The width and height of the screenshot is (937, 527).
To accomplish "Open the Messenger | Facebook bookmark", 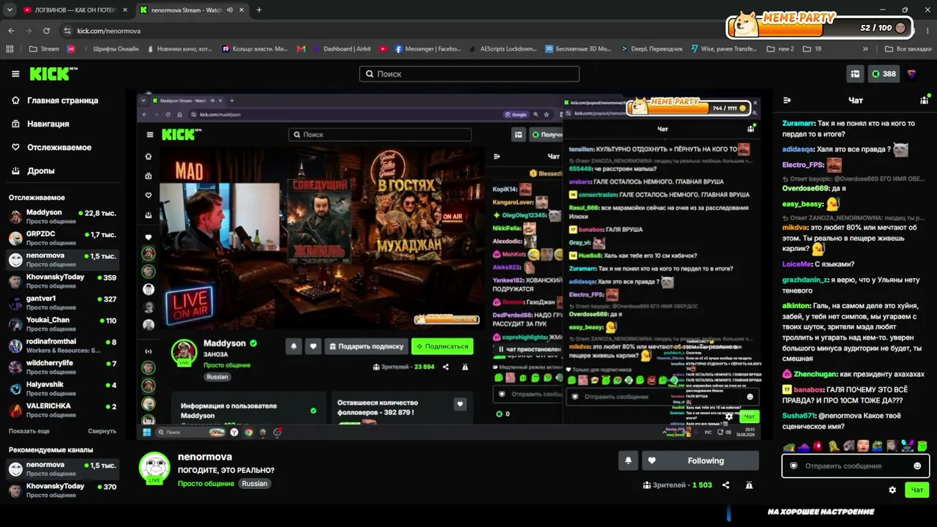I will coord(428,49).
